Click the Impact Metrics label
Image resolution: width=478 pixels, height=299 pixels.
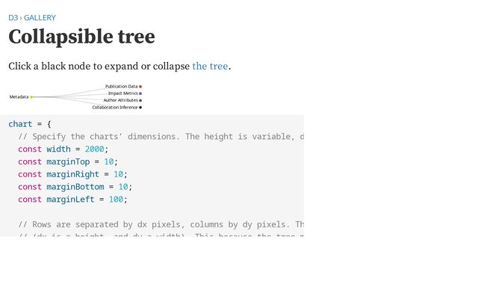122,93
